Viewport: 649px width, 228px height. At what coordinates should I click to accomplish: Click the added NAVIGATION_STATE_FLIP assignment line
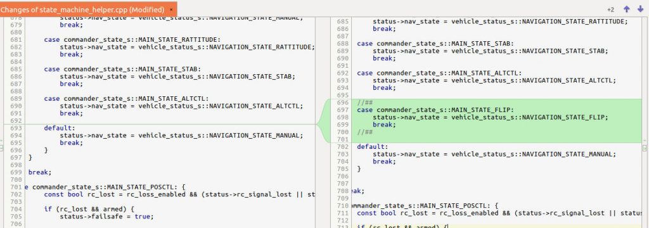click(x=490, y=118)
